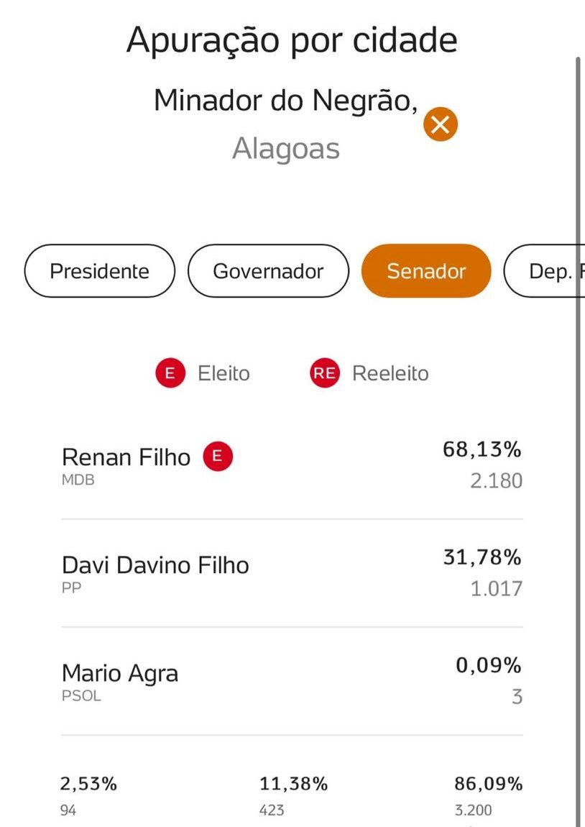Screen dimensions: 585x827
Task: Click the Alagoas state label
Action: click(286, 149)
